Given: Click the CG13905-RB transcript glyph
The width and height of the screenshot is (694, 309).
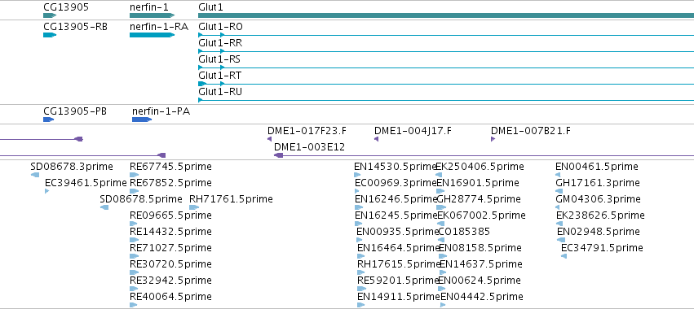Looking at the screenshot, I should click(50, 35).
